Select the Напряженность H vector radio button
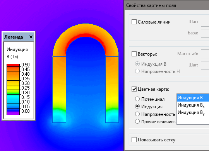The image size is (209, 151). click(137, 71)
